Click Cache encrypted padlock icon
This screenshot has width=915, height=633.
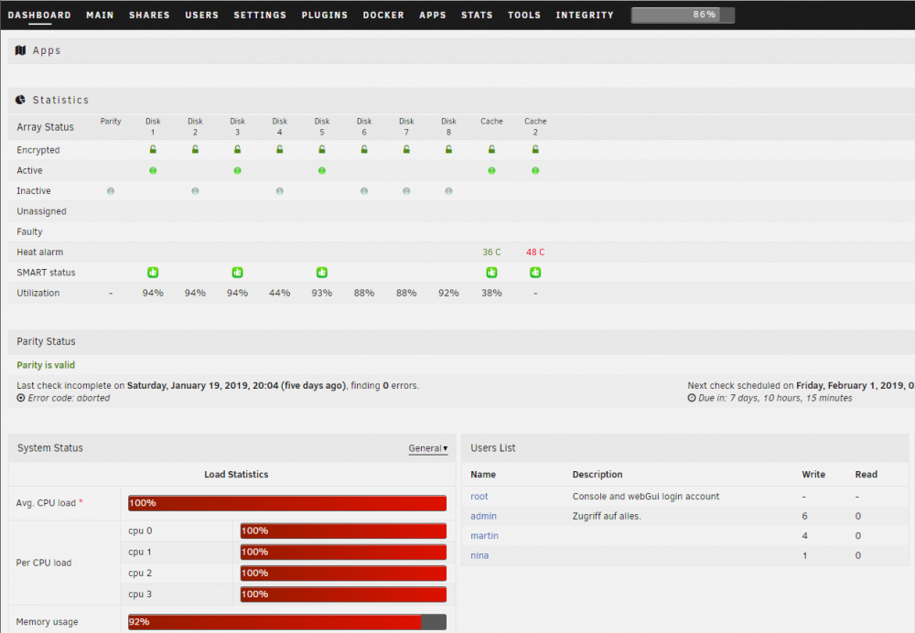[x=492, y=149]
